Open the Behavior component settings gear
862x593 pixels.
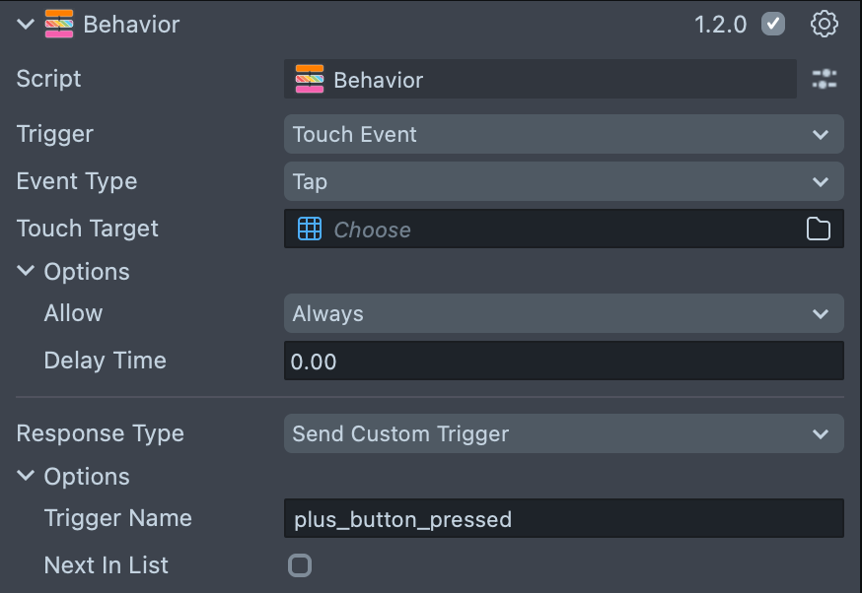click(824, 25)
